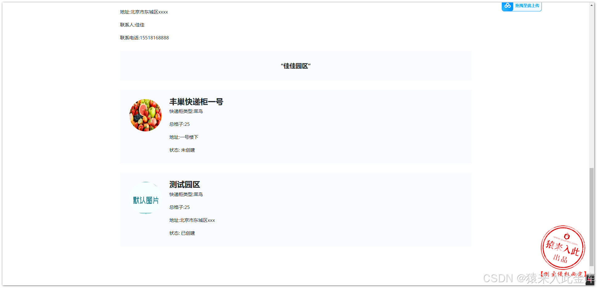The width and height of the screenshot is (597, 288).
Task: Click the Baidu cloud upload icon
Action: (507, 6)
